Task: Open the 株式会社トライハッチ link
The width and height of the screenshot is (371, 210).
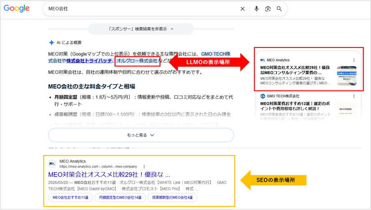Action: click(x=89, y=61)
